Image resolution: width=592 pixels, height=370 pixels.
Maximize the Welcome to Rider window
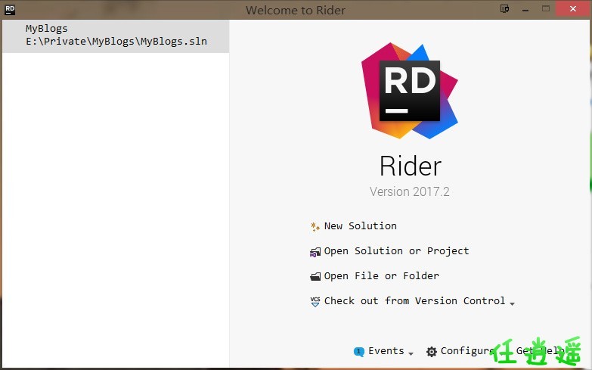pos(546,8)
